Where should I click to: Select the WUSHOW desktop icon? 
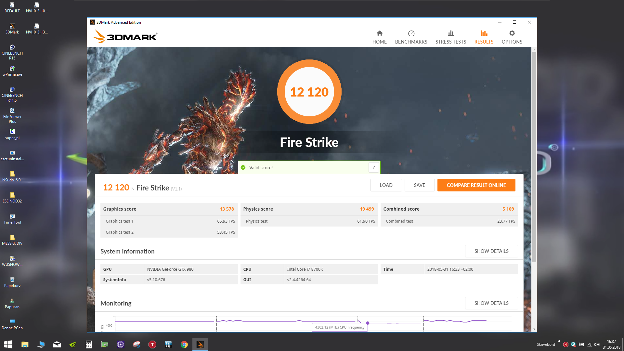(12, 261)
